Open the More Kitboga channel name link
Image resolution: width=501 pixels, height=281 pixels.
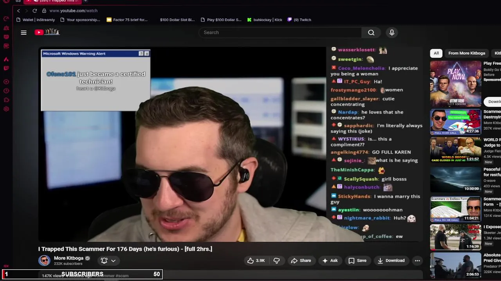(68, 258)
